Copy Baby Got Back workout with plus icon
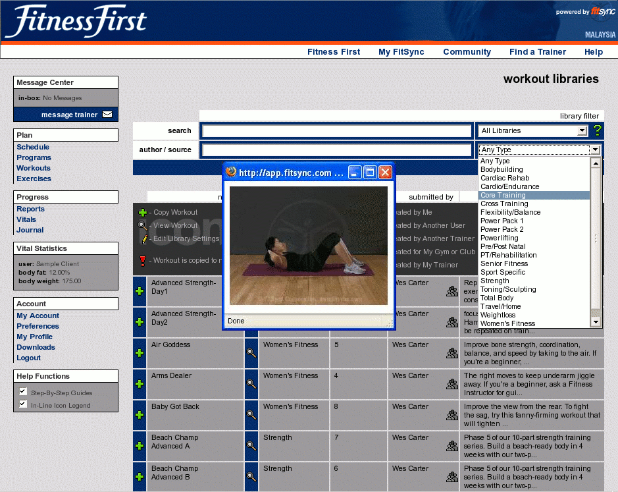 click(x=140, y=415)
